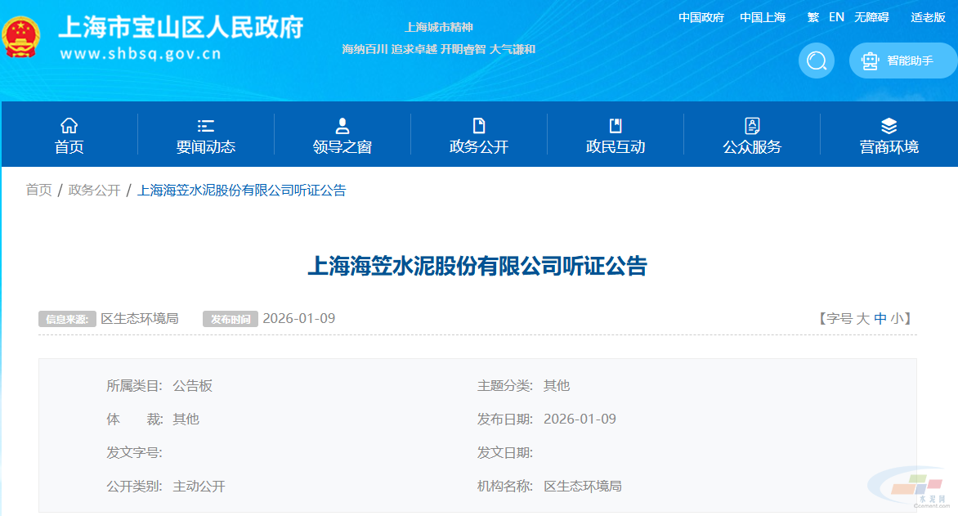Switch to 适老版 elderly-friendly version

tap(928, 17)
